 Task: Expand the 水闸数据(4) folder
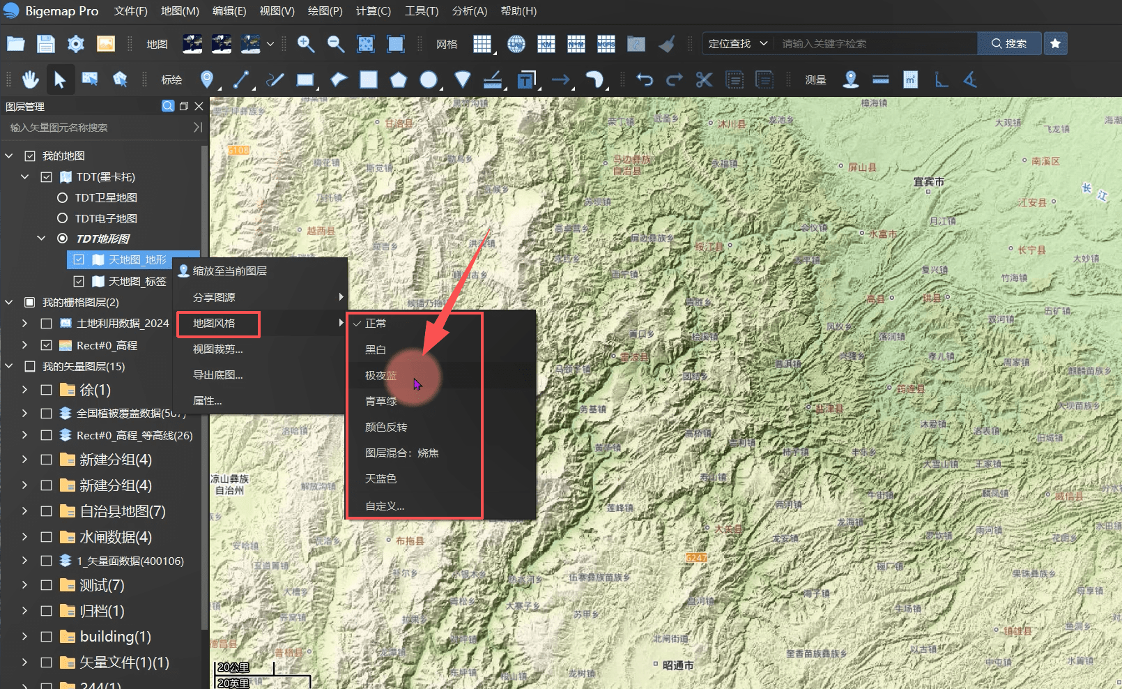(25, 537)
